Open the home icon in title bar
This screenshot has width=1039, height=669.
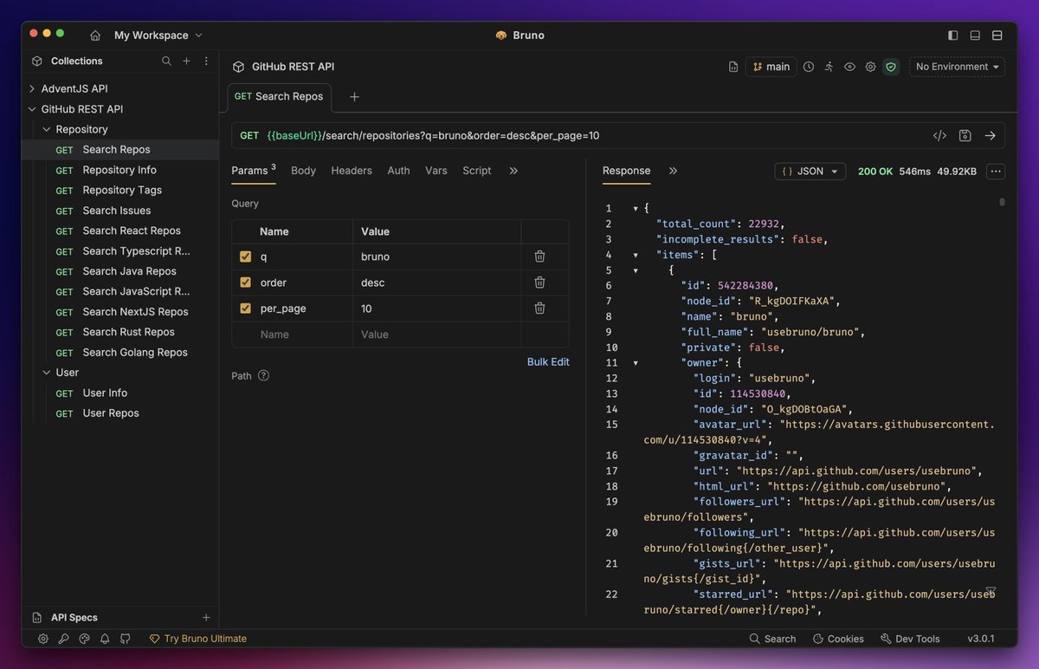point(95,36)
